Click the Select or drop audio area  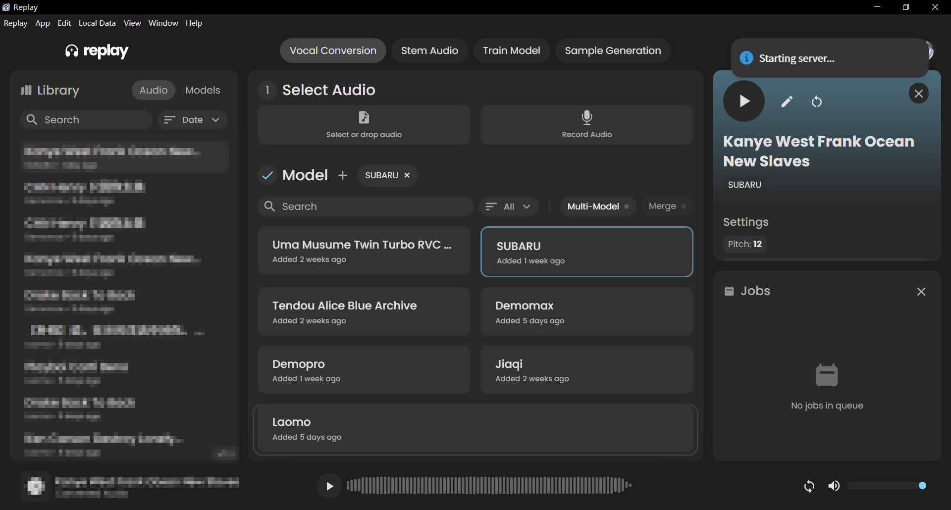click(364, 125)
